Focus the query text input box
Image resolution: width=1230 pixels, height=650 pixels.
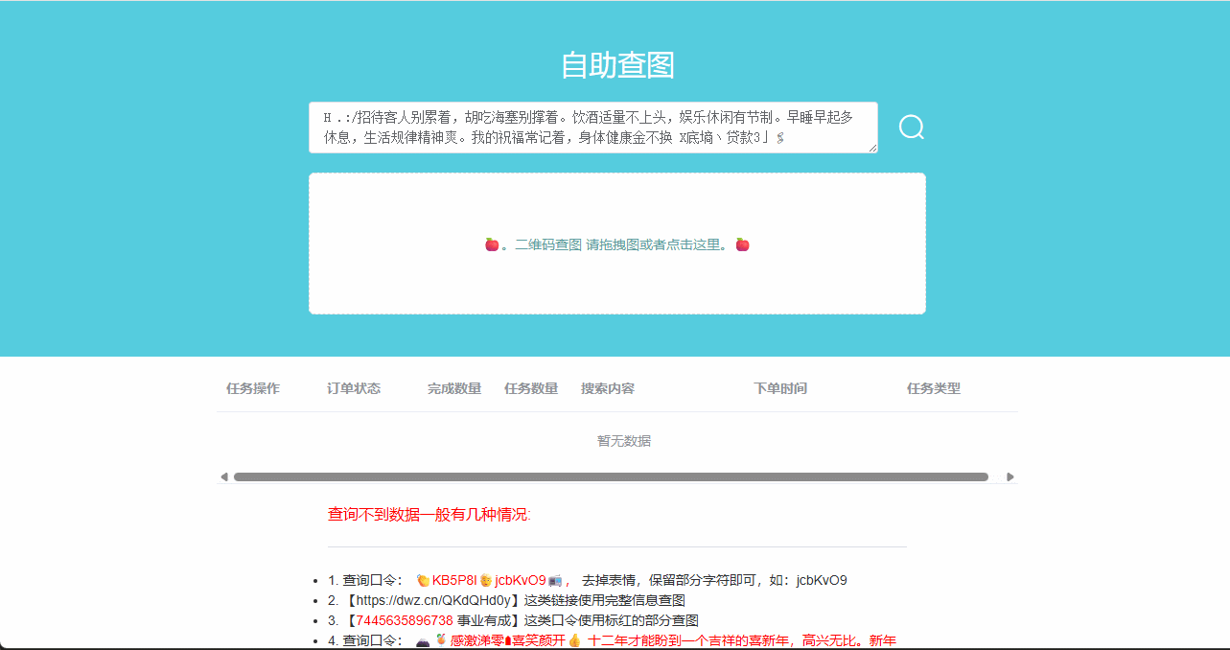pyautogui.click(x=592, y=128)
